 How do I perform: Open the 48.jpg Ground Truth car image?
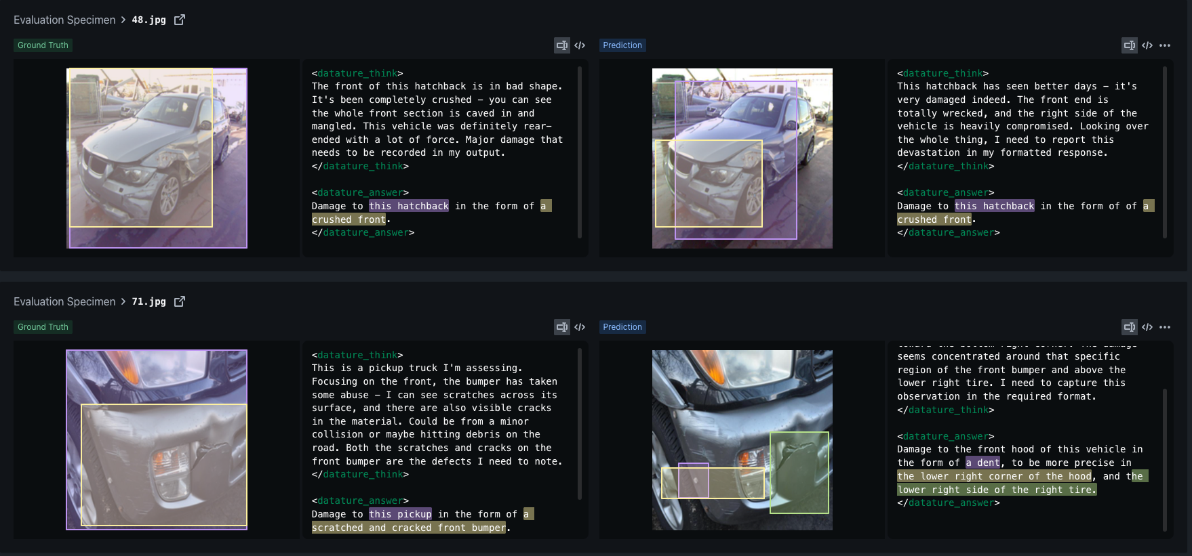coord(157,158)
